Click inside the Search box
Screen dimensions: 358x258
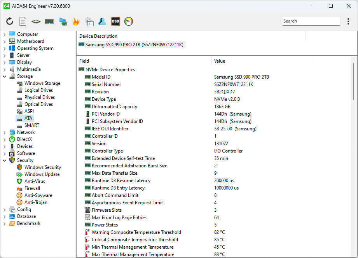[x=311, y=21]
